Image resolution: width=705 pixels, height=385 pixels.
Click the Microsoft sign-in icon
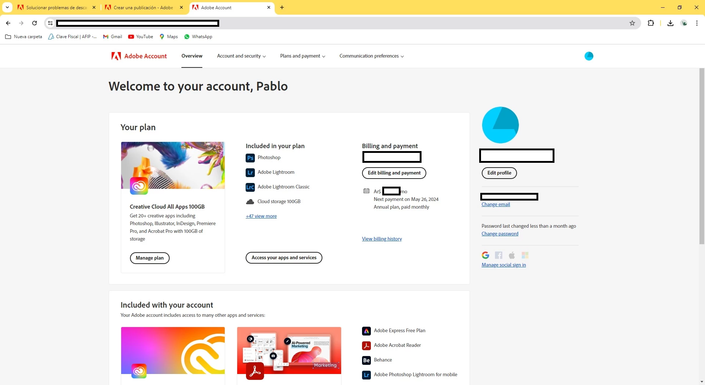coord(525,255)
